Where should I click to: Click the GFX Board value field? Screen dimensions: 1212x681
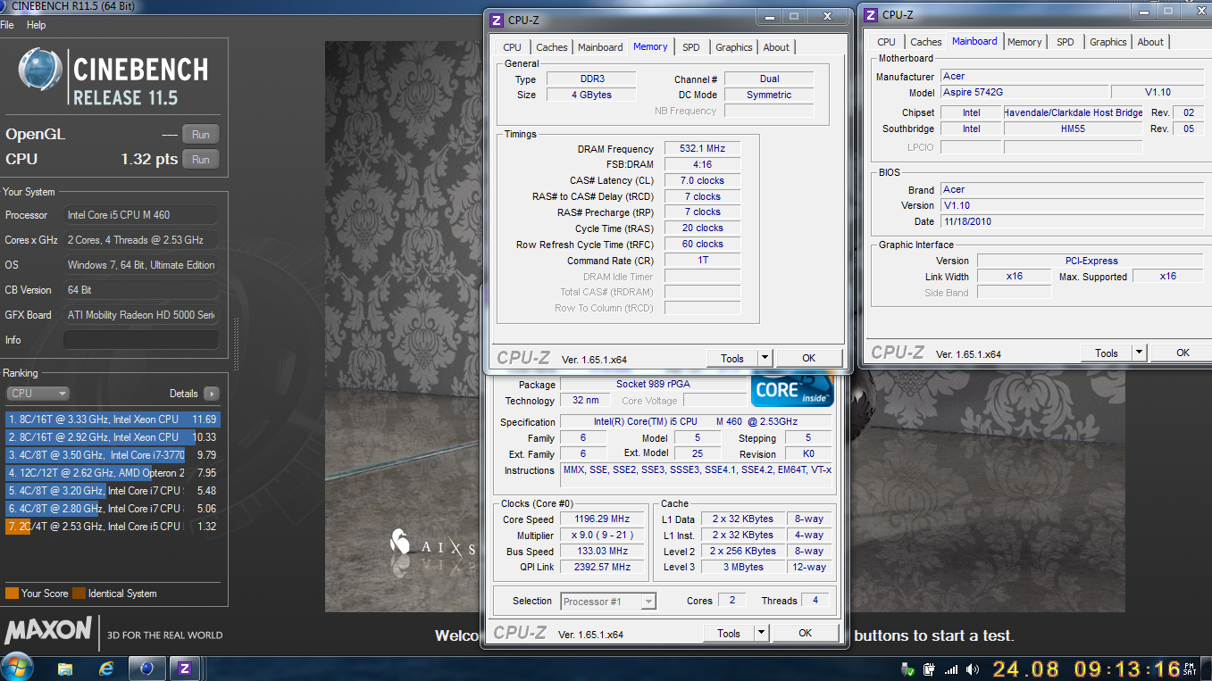(140, 315)
